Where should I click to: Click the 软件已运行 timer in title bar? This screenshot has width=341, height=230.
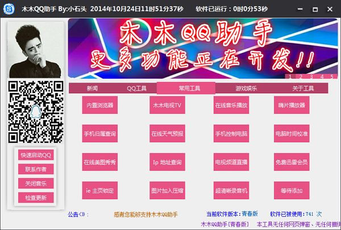click(232, 9)
